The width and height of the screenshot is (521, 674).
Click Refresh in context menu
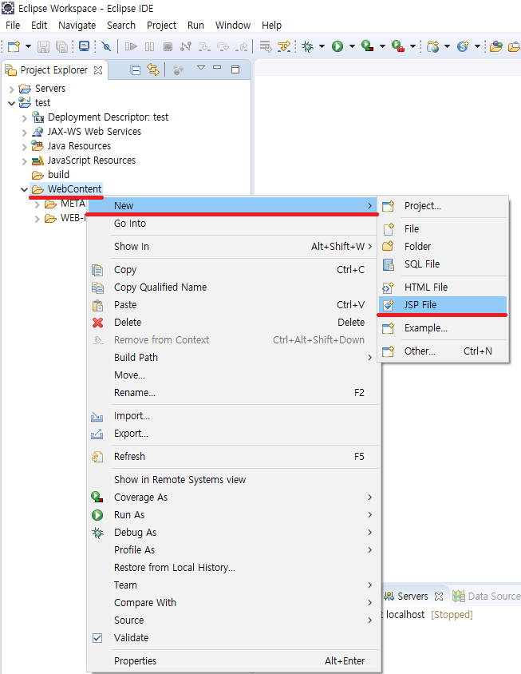(x=234, y=457)
